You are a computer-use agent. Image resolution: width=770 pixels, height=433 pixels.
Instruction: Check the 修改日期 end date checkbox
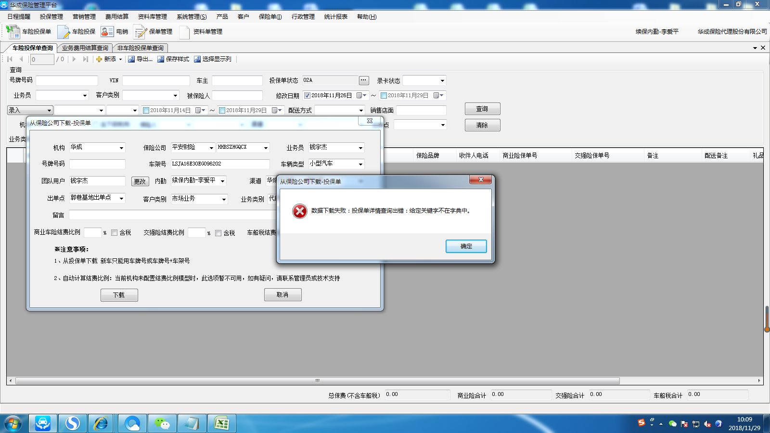[384, 95]
